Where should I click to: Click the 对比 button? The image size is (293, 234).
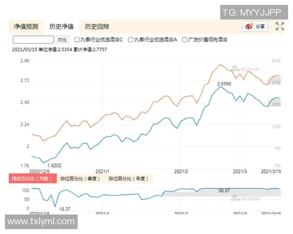(62, 40)
